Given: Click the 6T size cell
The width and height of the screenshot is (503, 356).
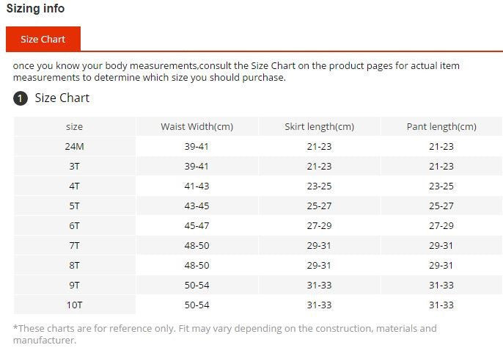Looking at the screenshot, I should (74, 225).
